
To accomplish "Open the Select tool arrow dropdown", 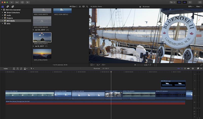I will (x=32, y=68).
